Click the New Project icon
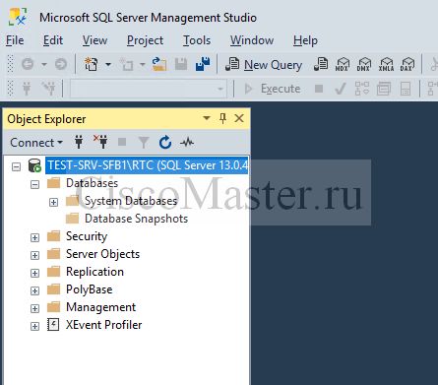This screenshot has height=385, width=438. (91, 64)
